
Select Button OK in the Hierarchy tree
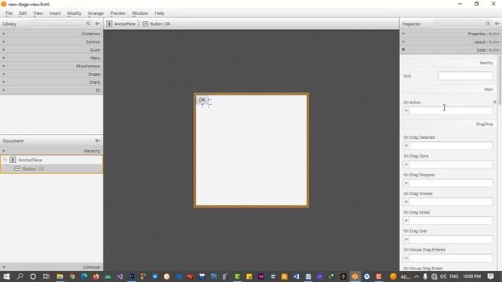(x=52, y=168)
